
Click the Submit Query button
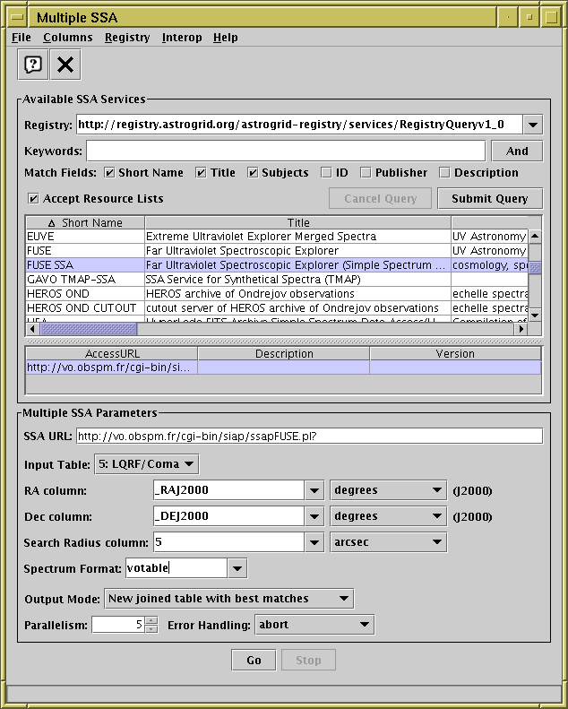click(490, 198)
